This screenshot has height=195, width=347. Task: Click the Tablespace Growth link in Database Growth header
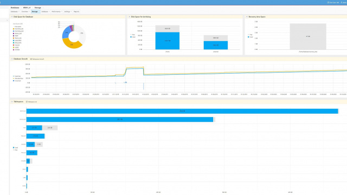[x=38, y=59]
